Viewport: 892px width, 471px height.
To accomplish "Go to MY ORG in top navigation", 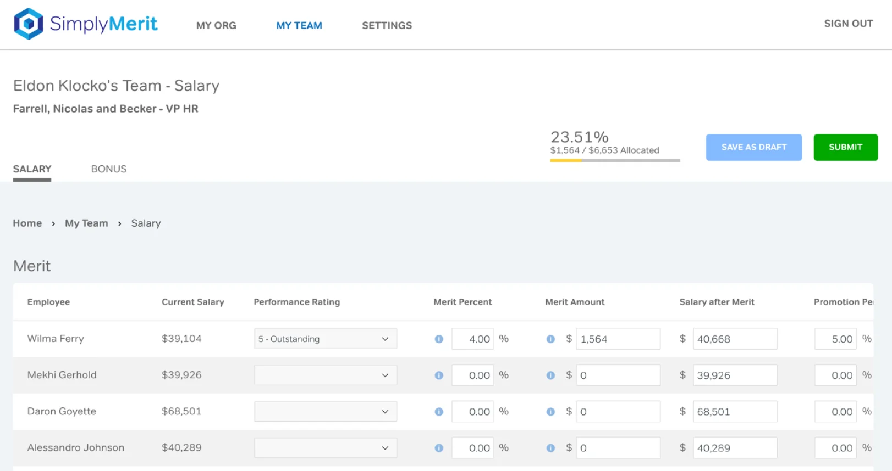I will [216, 25].
